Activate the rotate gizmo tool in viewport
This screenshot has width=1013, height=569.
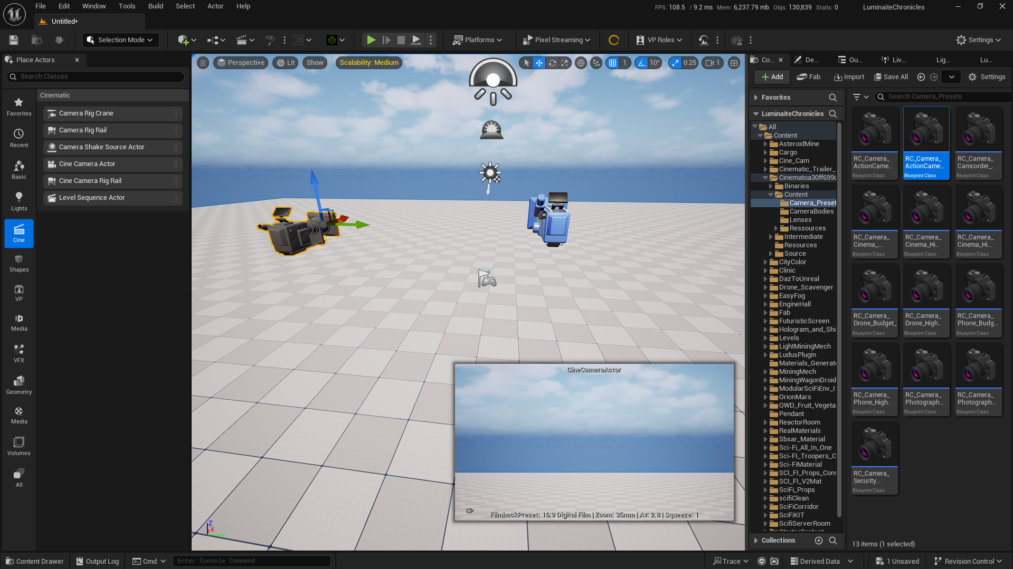point(552,63)
